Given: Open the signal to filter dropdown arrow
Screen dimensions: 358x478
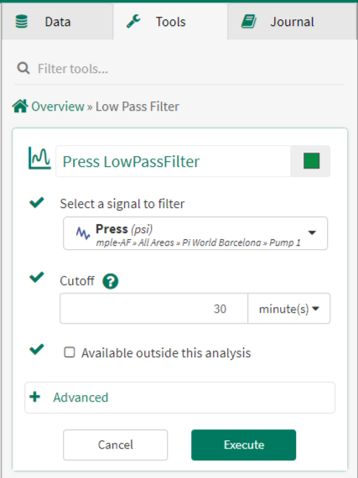Looking at the screenshot, I should 312,233.
